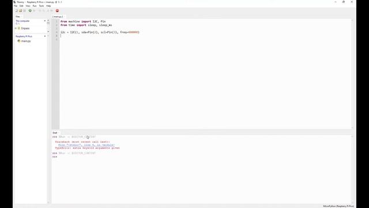Click the freq value 400000 in code

[x=133, y=32]
